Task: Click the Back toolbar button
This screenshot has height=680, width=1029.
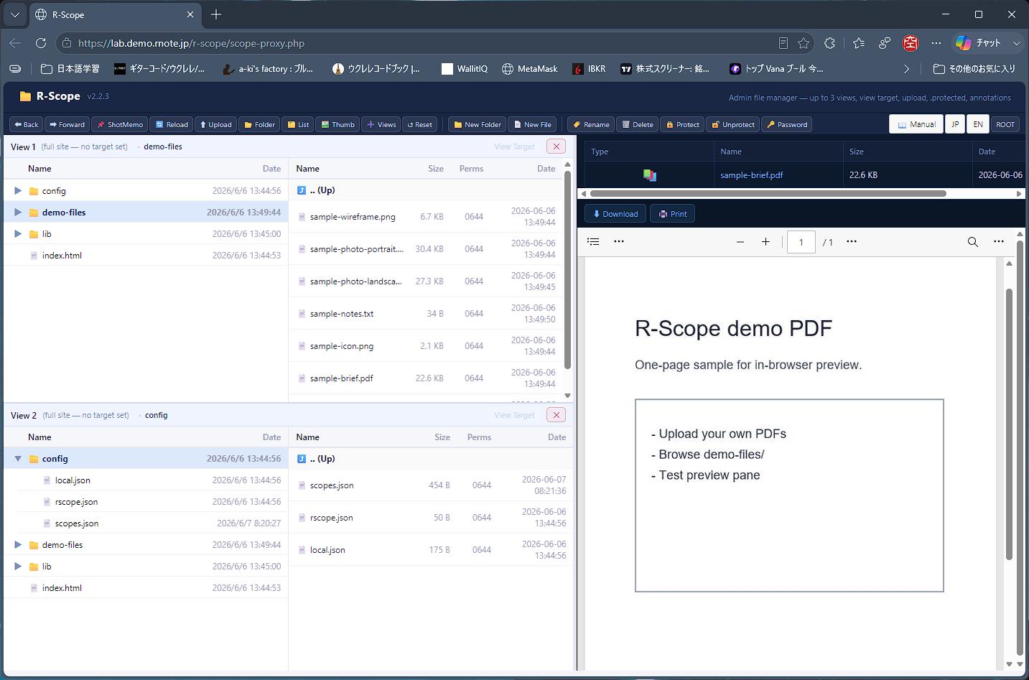Action: point(27,124)
